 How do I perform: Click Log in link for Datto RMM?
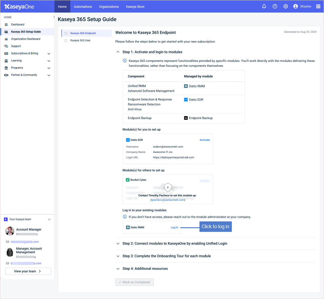[174, 228]
